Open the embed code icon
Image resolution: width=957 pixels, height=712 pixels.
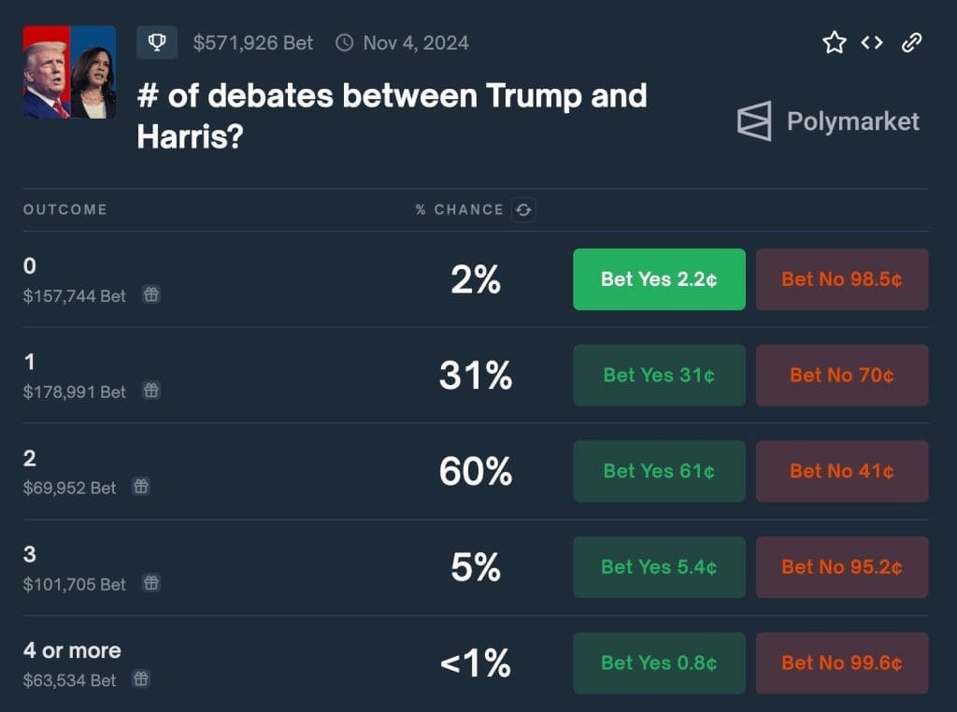(872, 43)
